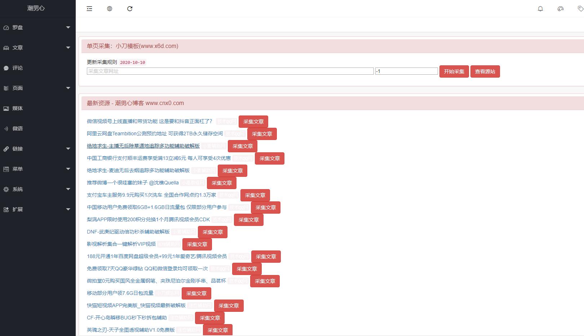Click the field containing -1
Screen dimensions: 584x336
click(x=406, y=71)
